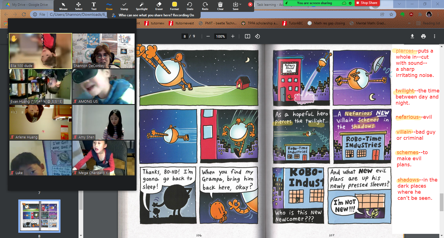Click the 'You are screen sharing' indicator
This screenshot has width=444, height=238.
pos(314,3)
